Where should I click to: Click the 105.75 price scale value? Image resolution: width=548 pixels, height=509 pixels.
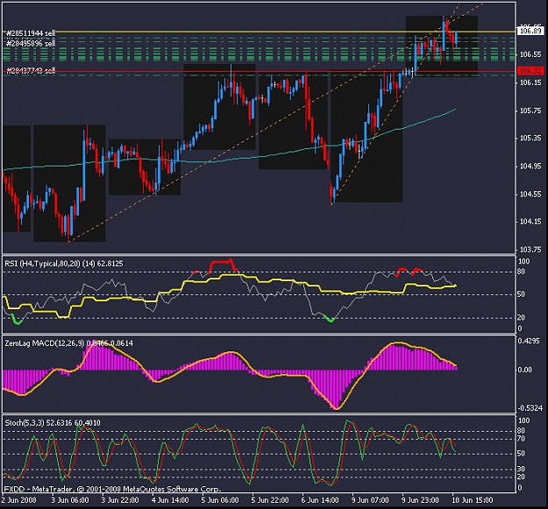(x=530, y=110)
